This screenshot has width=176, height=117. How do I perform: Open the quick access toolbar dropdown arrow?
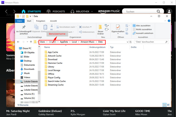point(30,16)
